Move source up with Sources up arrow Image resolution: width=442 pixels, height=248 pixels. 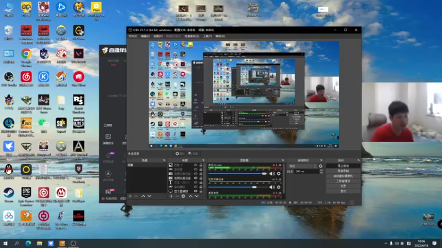pos(190,196)
